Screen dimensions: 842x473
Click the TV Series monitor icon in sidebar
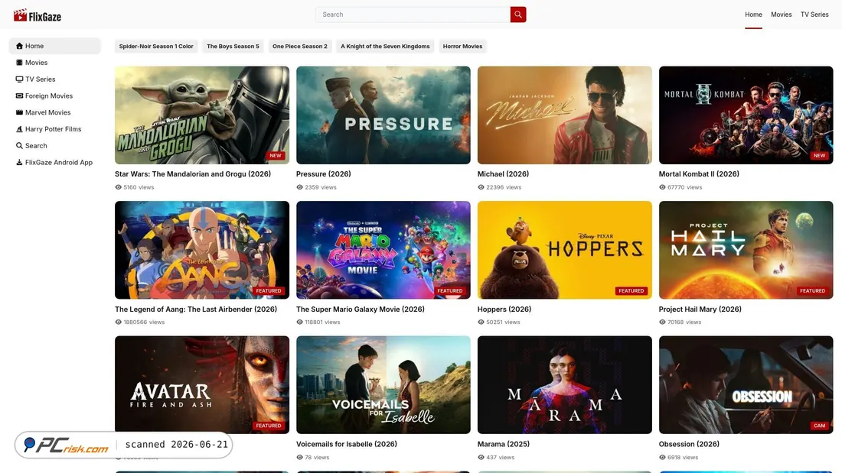[x=19, y=79]
